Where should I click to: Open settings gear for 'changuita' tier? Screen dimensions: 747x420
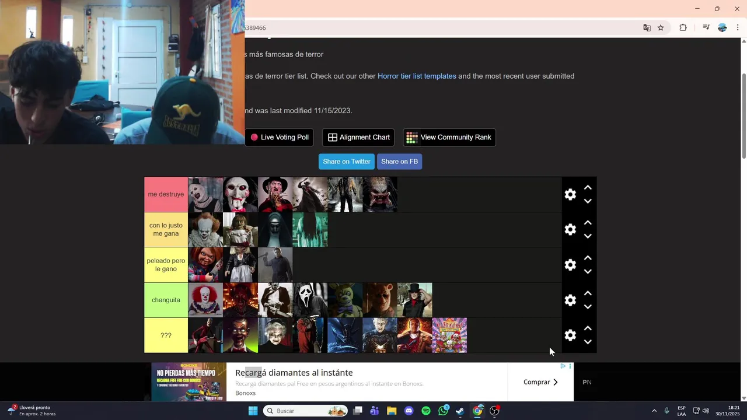(x=570, y=300)
